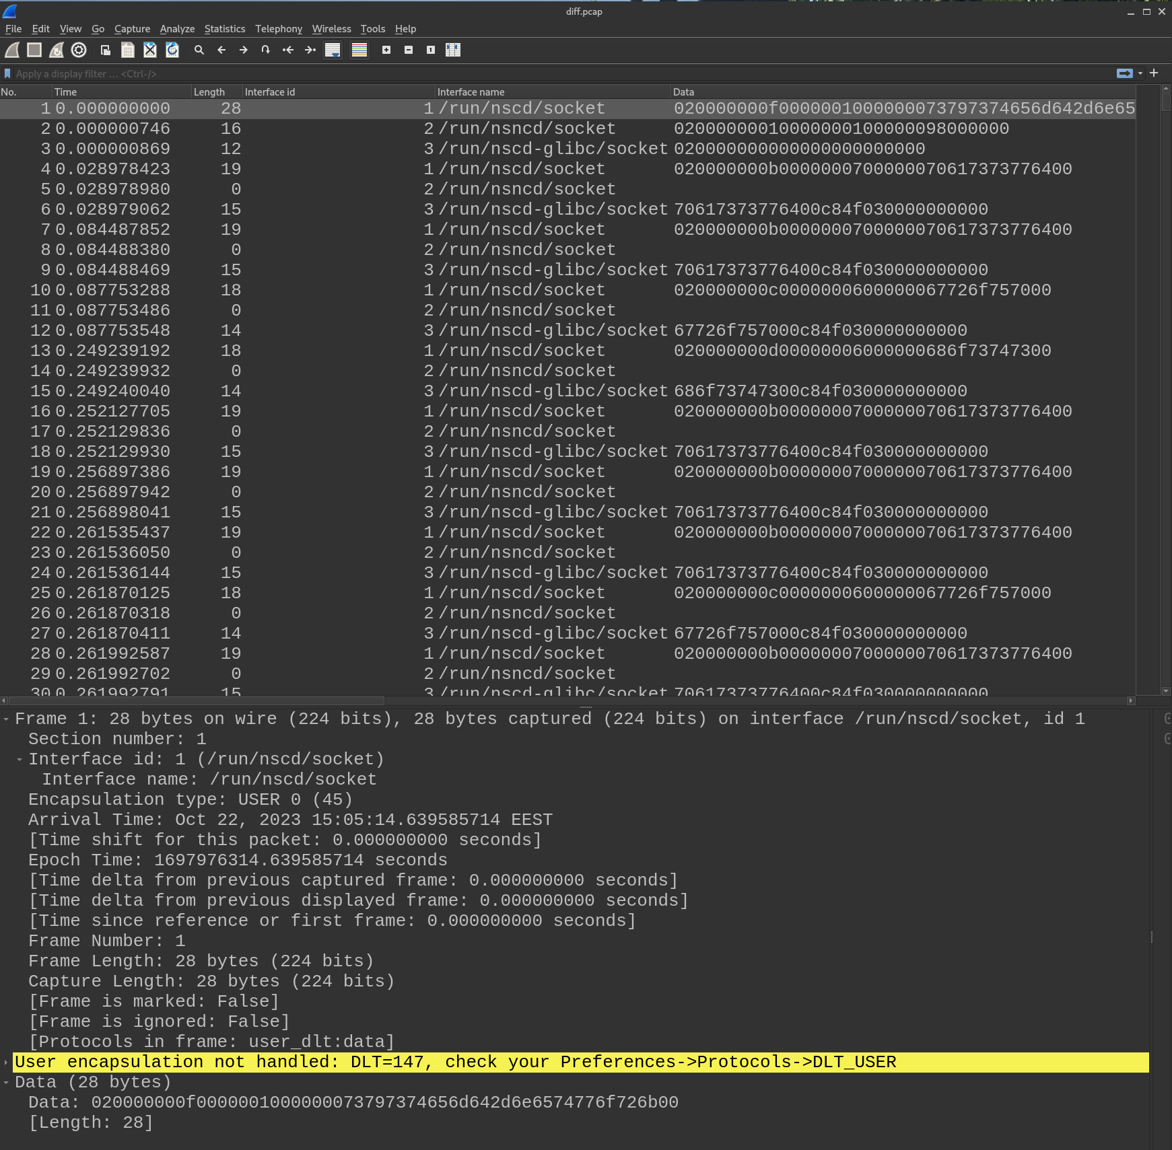Viewport: 1172px width, 1150px height.
Task: Click the Arrival Time detail line
Action: point(290,820)
